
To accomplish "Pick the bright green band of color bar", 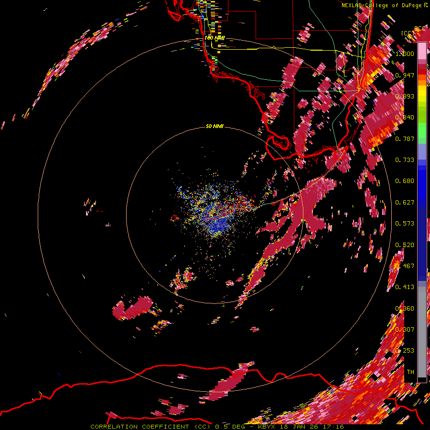I will [x=422, y=131].
